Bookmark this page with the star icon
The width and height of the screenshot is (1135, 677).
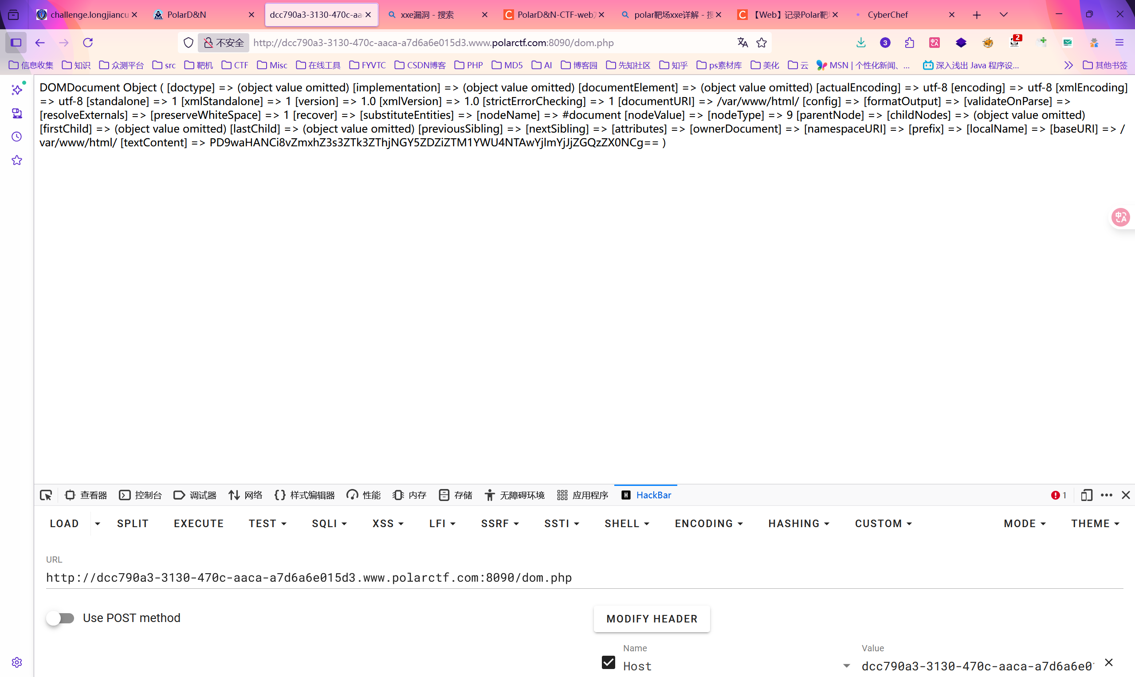(x=762, y=43)
